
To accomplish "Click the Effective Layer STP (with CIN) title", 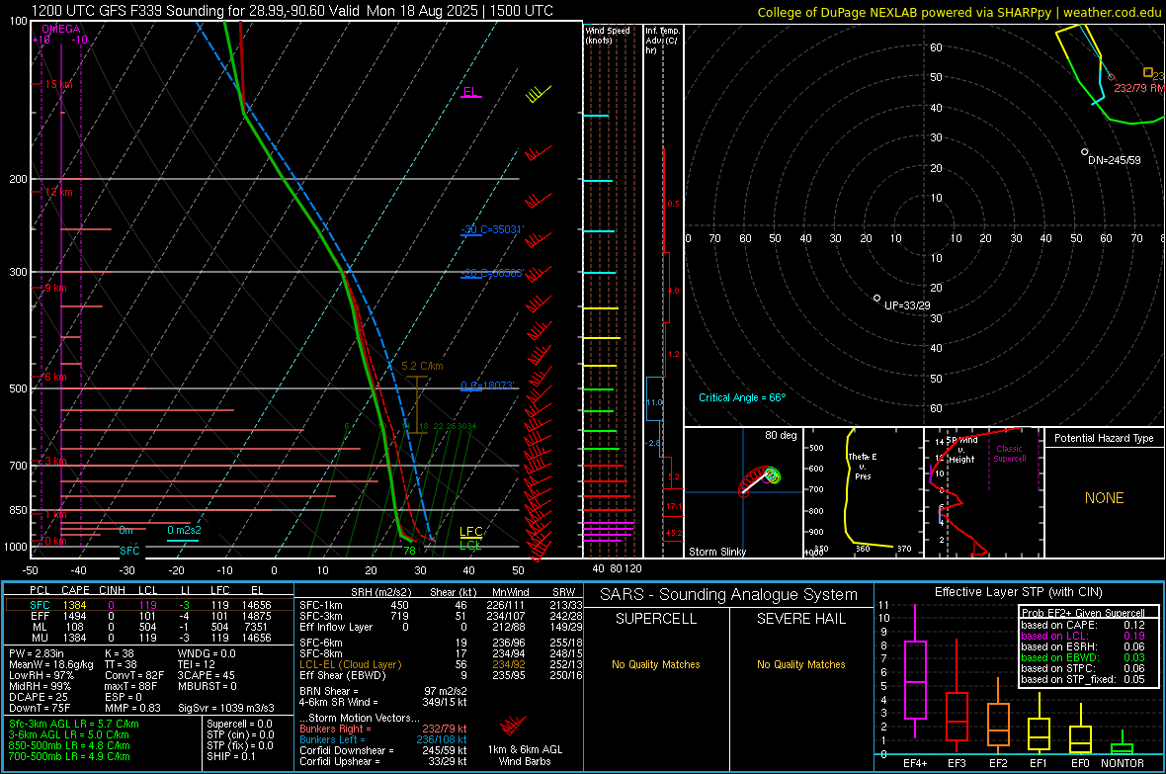I will pos(1018,592).
